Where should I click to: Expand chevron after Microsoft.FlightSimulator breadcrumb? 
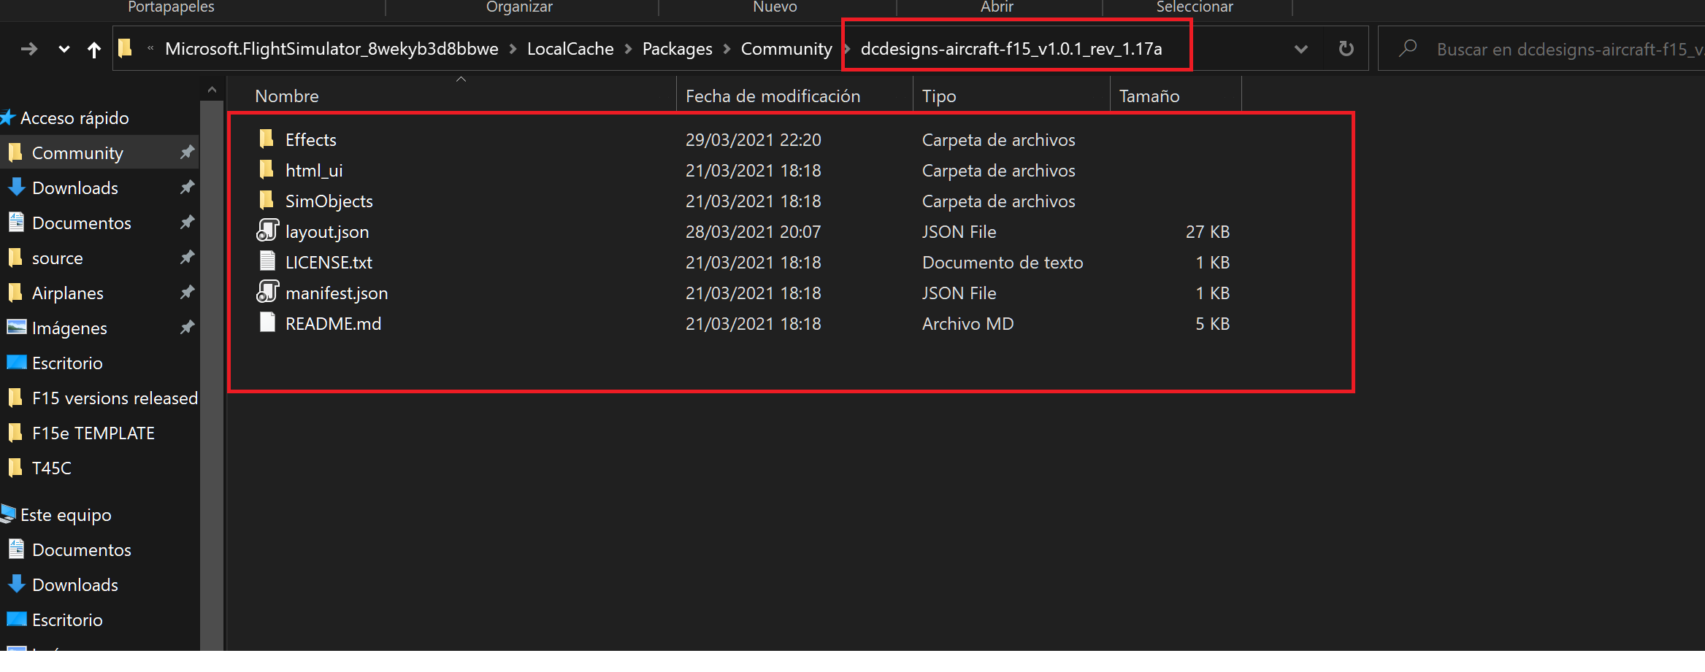[x=513, y=49]
